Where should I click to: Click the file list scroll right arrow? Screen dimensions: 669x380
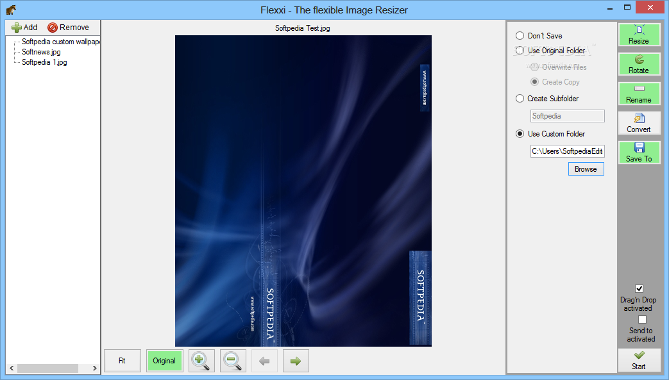[95, 368]
